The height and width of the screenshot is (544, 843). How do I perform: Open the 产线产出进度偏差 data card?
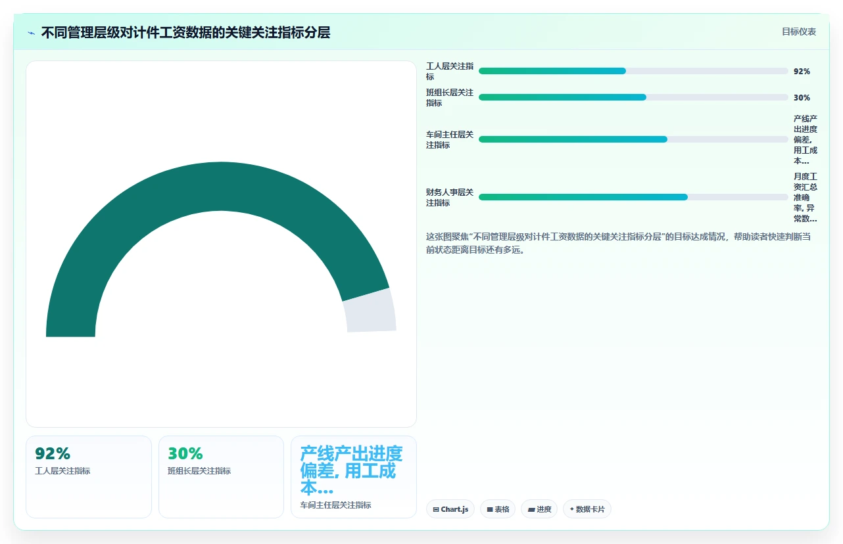click(354, 477)
